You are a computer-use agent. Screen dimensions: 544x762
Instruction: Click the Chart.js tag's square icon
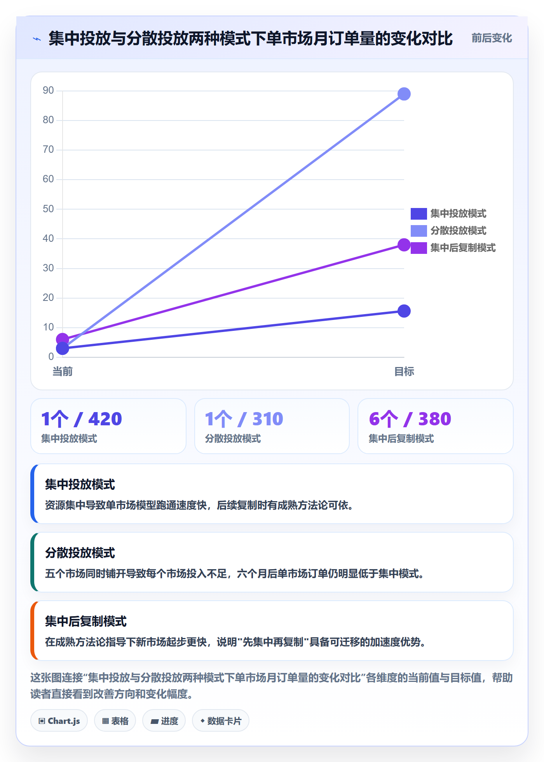pos(42,721)
